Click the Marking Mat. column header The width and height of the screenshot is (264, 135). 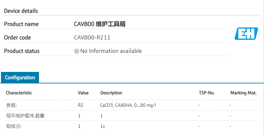pyautogui.click(x=244, y=93)
